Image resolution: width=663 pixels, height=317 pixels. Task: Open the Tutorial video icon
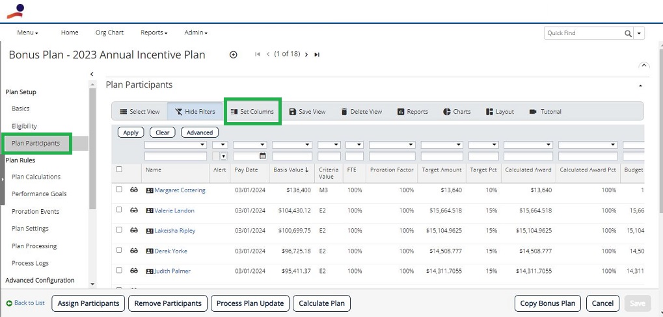pyautogui.click(x=533, y=112)
